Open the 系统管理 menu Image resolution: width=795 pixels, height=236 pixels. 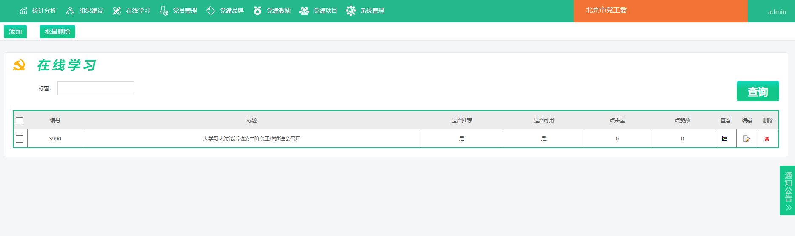[372, 11]
